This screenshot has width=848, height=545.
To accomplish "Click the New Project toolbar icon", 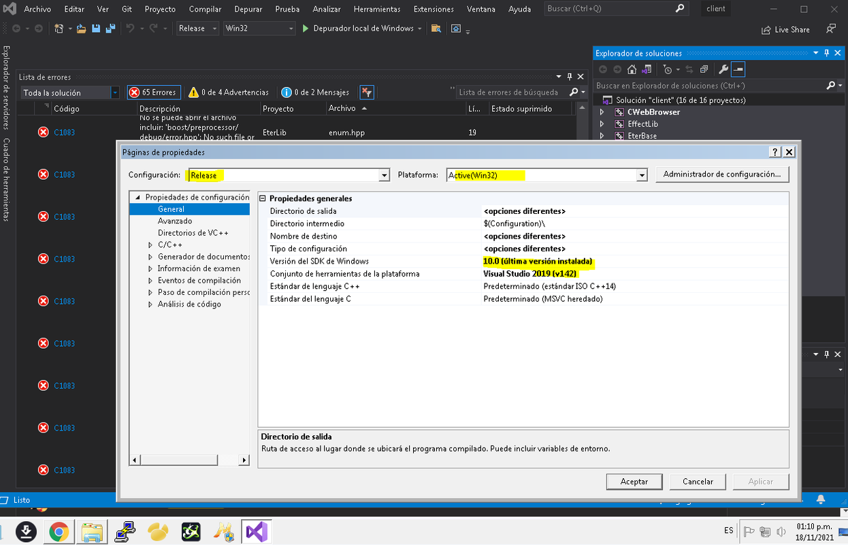I will 59,29.
